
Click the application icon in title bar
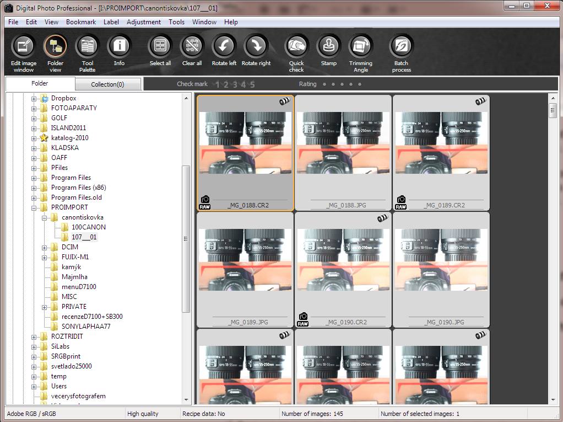pyautogui.click(x=9, y=8)
